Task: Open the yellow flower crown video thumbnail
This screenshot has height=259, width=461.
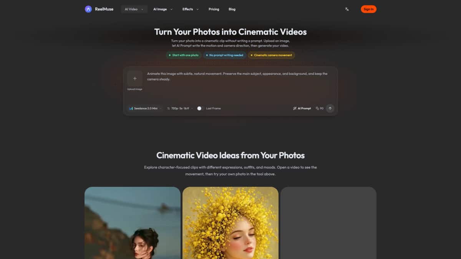Action: (x=230, y=223)
